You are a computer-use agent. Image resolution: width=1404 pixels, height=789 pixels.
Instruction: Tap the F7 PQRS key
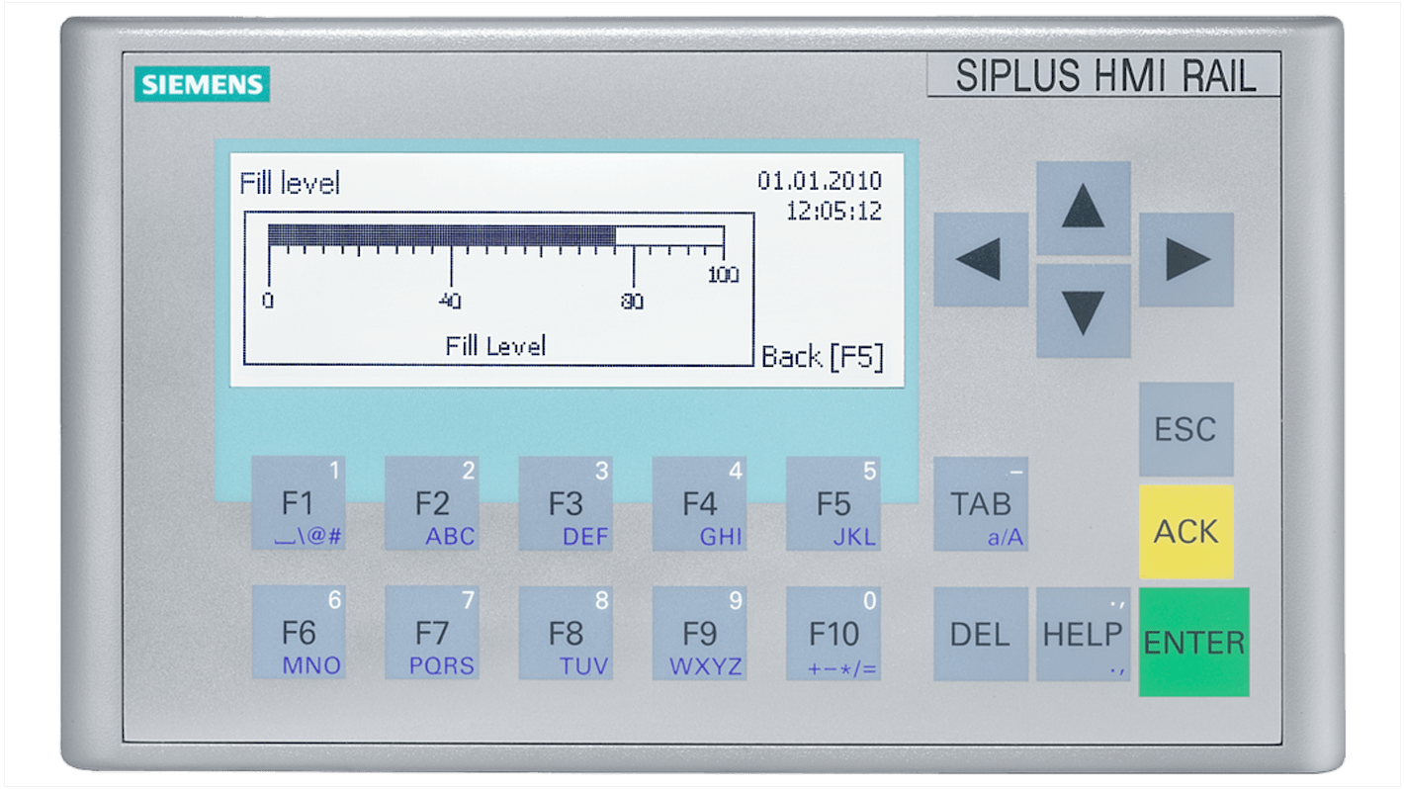point(431,633)
